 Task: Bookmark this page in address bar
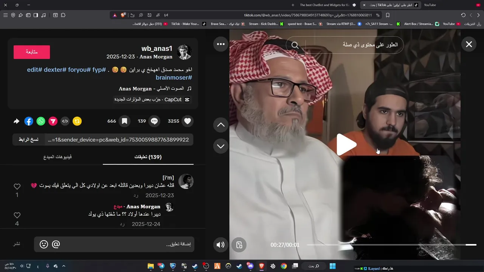point(388,15)
